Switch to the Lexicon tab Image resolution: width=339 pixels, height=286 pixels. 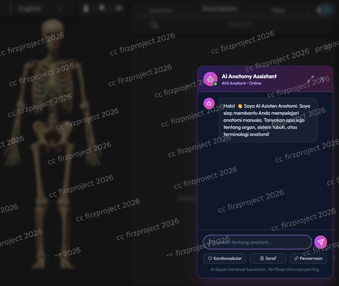pyautogui.click(x=161, y=10)
